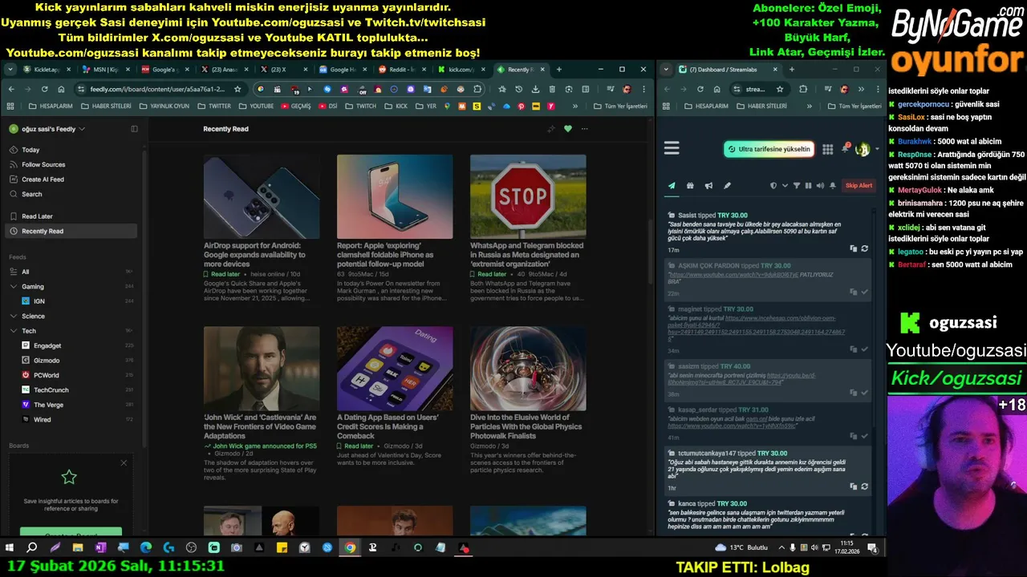Switch to the Kicklet browser tab

(x=46, y=70)
